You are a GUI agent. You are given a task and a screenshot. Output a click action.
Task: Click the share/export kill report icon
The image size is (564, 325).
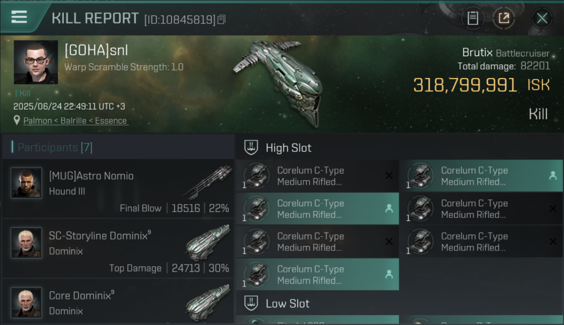coord(503,18)
